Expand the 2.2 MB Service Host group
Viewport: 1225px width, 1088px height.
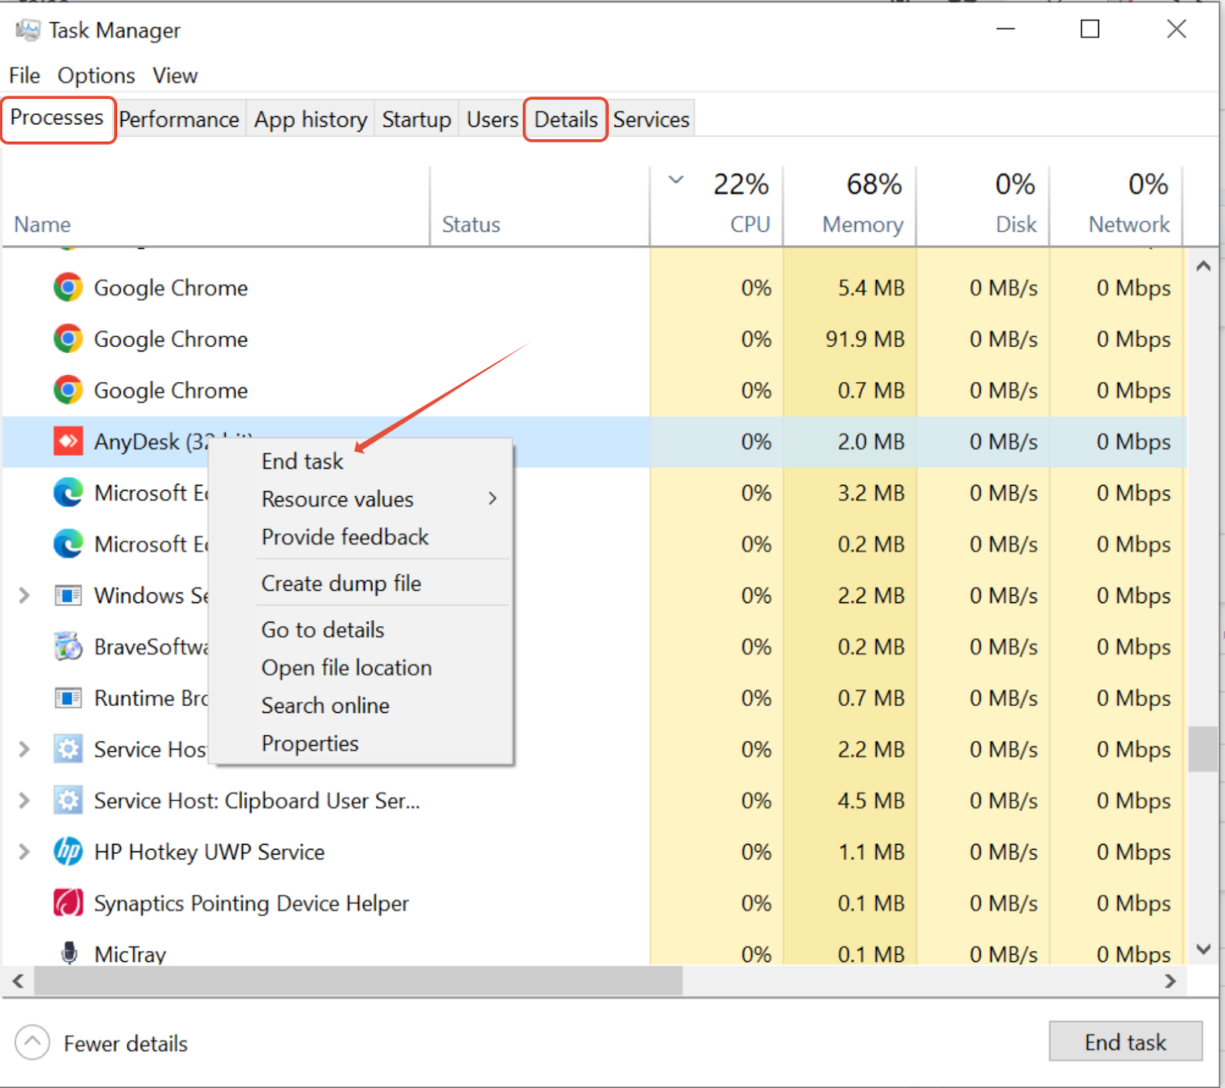pos(24,750)
